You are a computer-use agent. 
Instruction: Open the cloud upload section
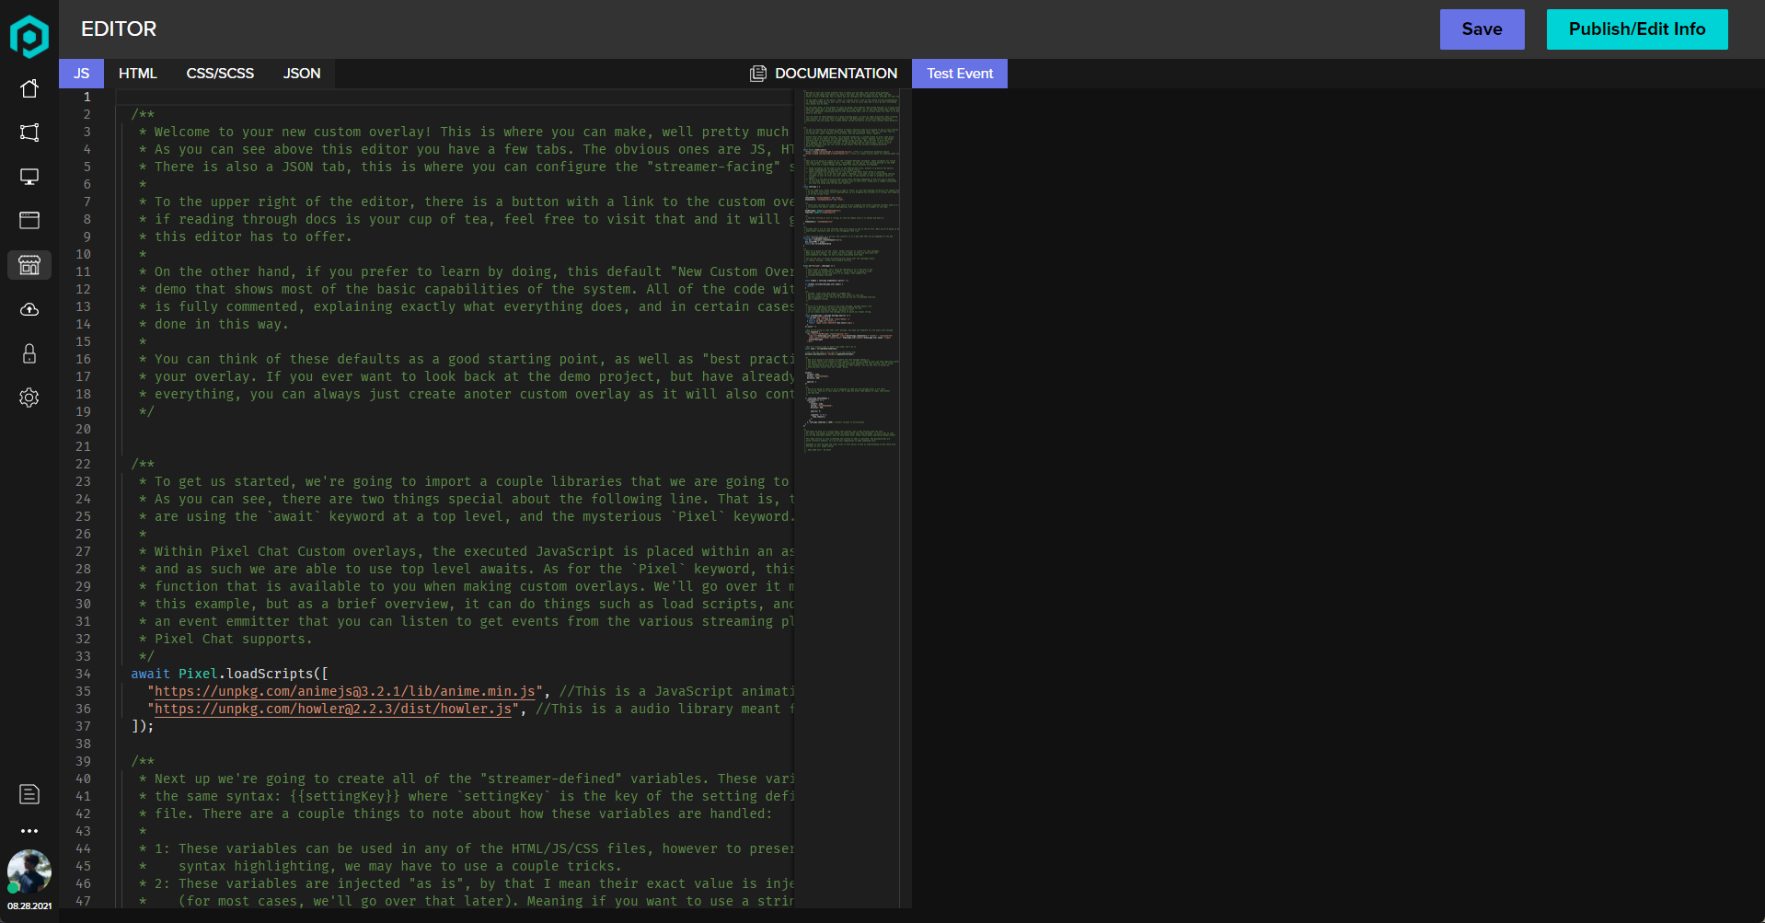(x=29, y=309)
